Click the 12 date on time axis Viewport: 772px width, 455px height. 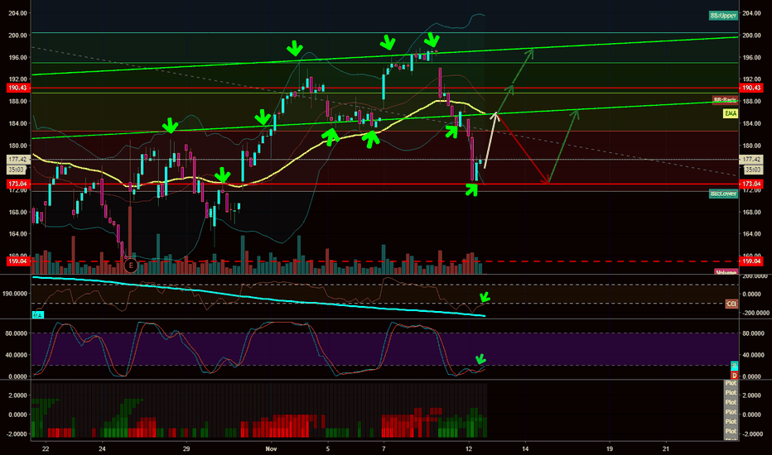click(x=469, y=448)
